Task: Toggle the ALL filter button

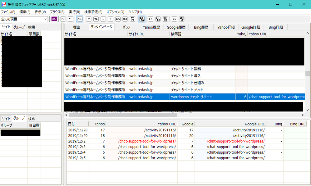Action: (80, 19)
